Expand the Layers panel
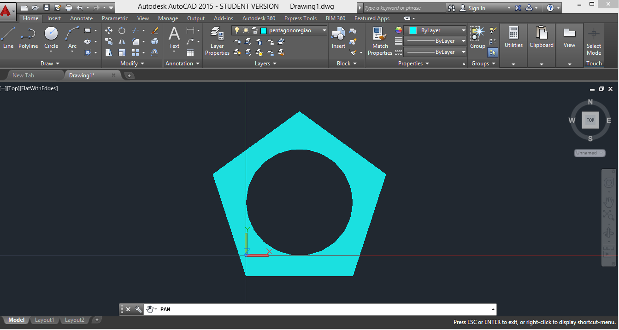The image size is (619, 330). coord(265,64)
